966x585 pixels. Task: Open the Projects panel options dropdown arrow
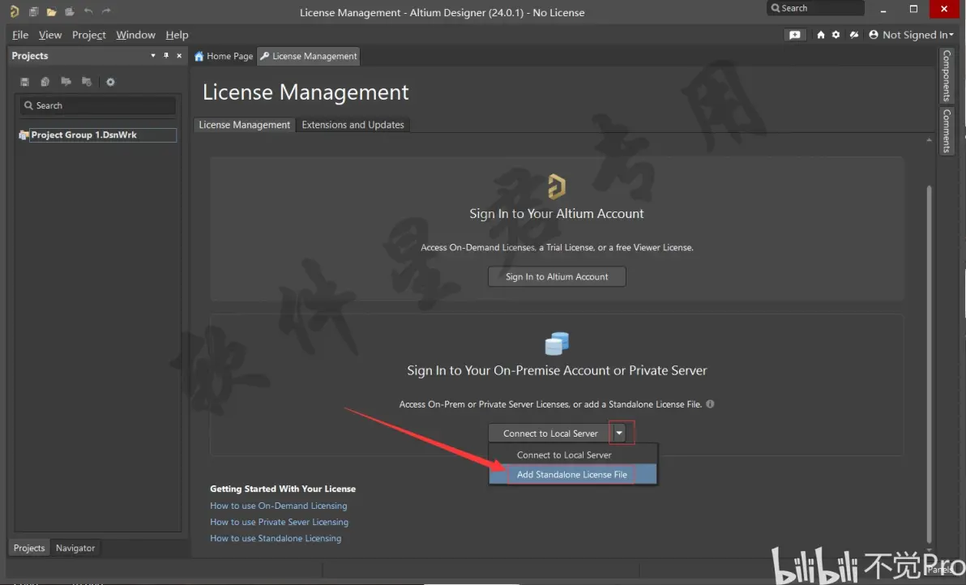click(153, 55)
